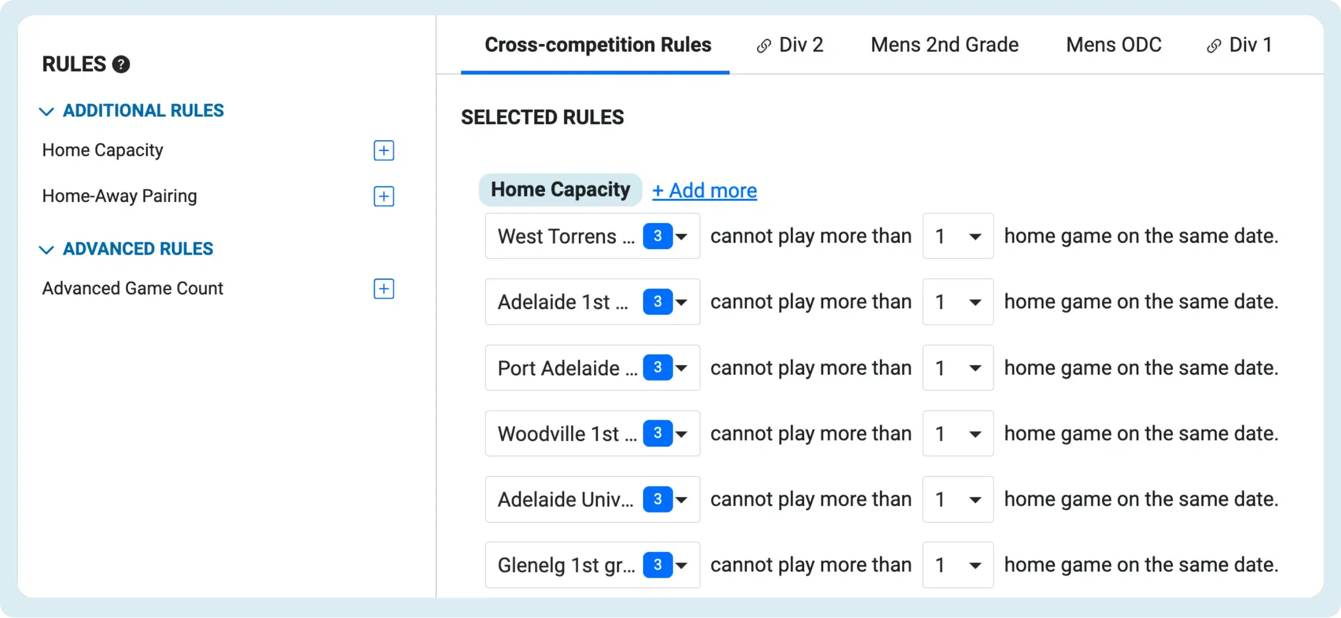The width and height of the screenshot is (1341, 618).
Task: Click the link icon beside Div 1
Action: click(1214, 46)
